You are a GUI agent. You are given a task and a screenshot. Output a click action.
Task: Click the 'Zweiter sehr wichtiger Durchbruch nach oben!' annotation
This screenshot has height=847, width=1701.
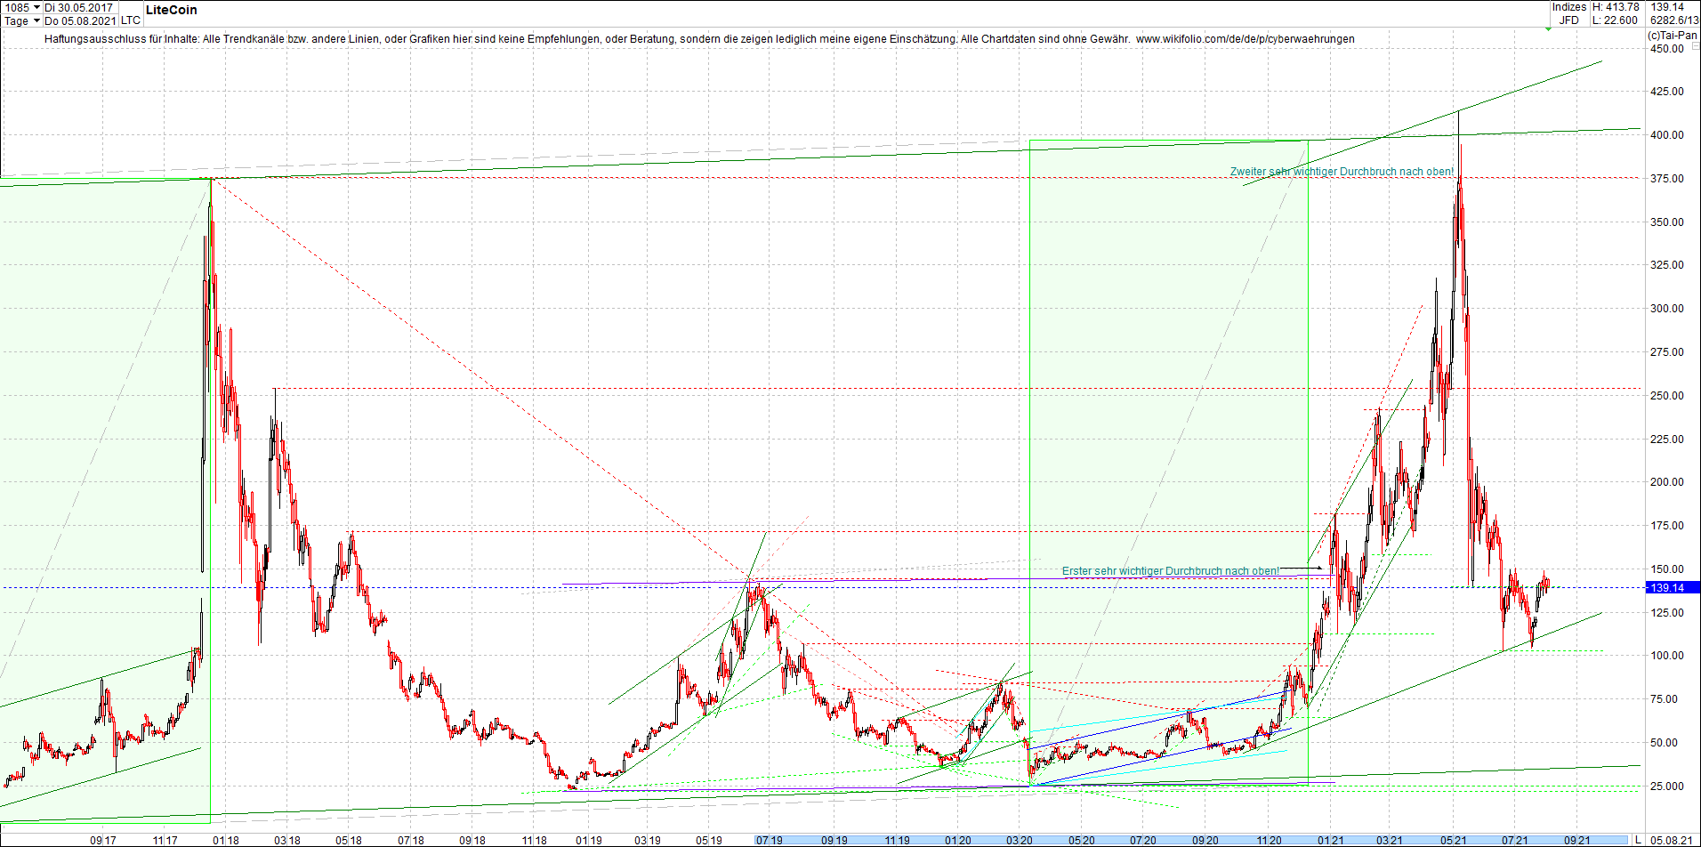coord(1342,172)
